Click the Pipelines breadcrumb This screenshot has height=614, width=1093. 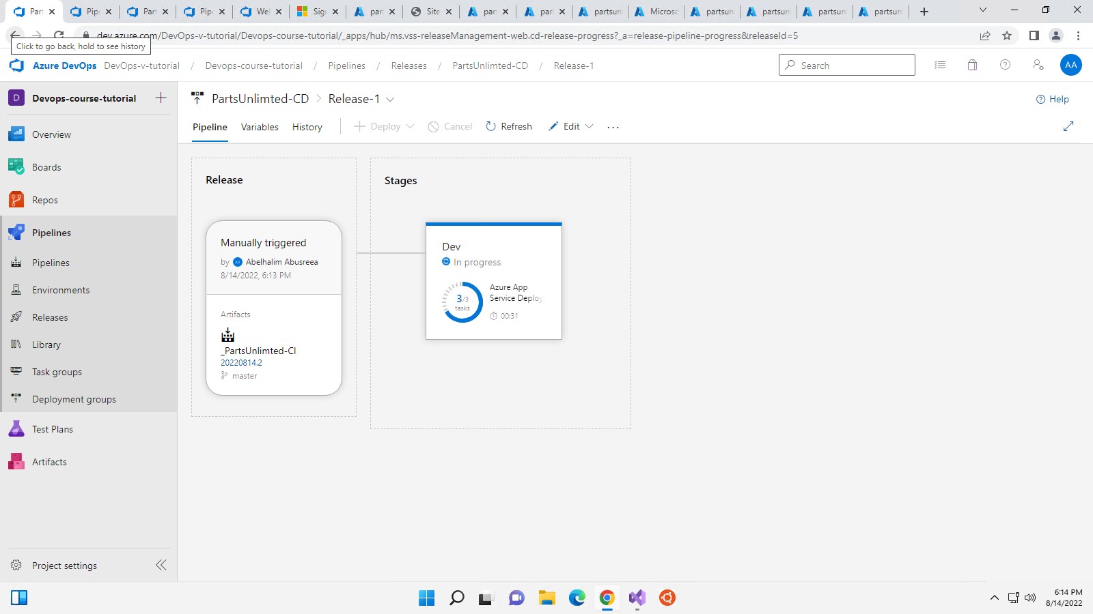(x=346, y=65)
